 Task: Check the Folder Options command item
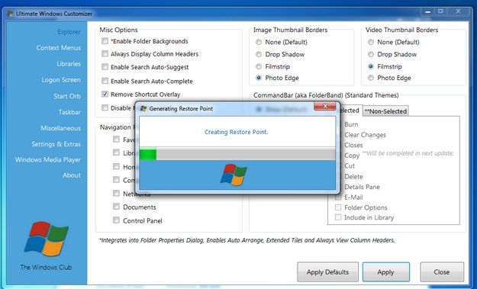pyautogui.click(x=338, y=207)
